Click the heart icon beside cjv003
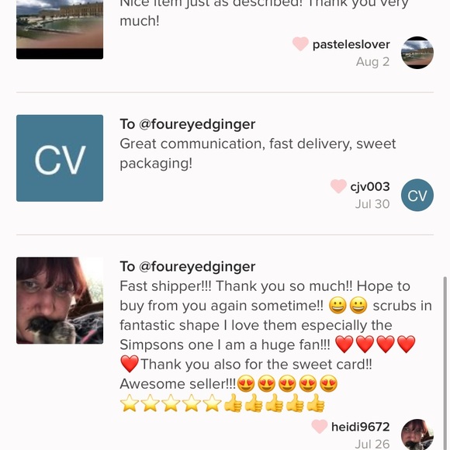This screenshot has width=450, height=450. [x=338, y=186]
